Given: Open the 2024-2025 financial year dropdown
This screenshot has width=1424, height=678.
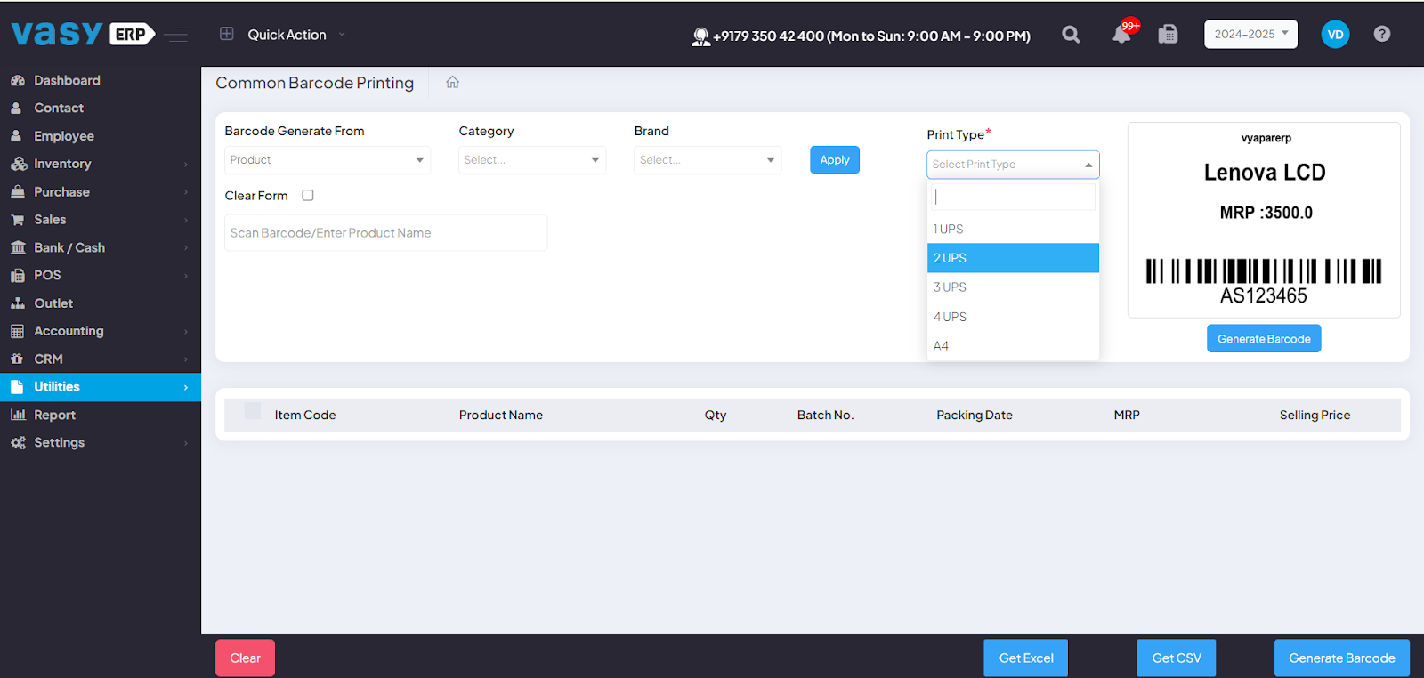Looking at the screenshot, I should click(x=1250, y=34).
